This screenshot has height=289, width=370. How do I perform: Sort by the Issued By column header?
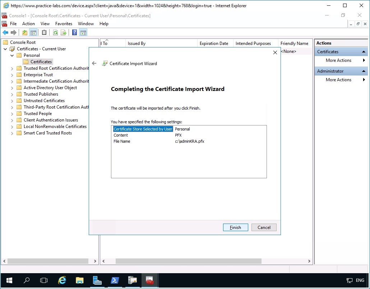pos(161,43)
